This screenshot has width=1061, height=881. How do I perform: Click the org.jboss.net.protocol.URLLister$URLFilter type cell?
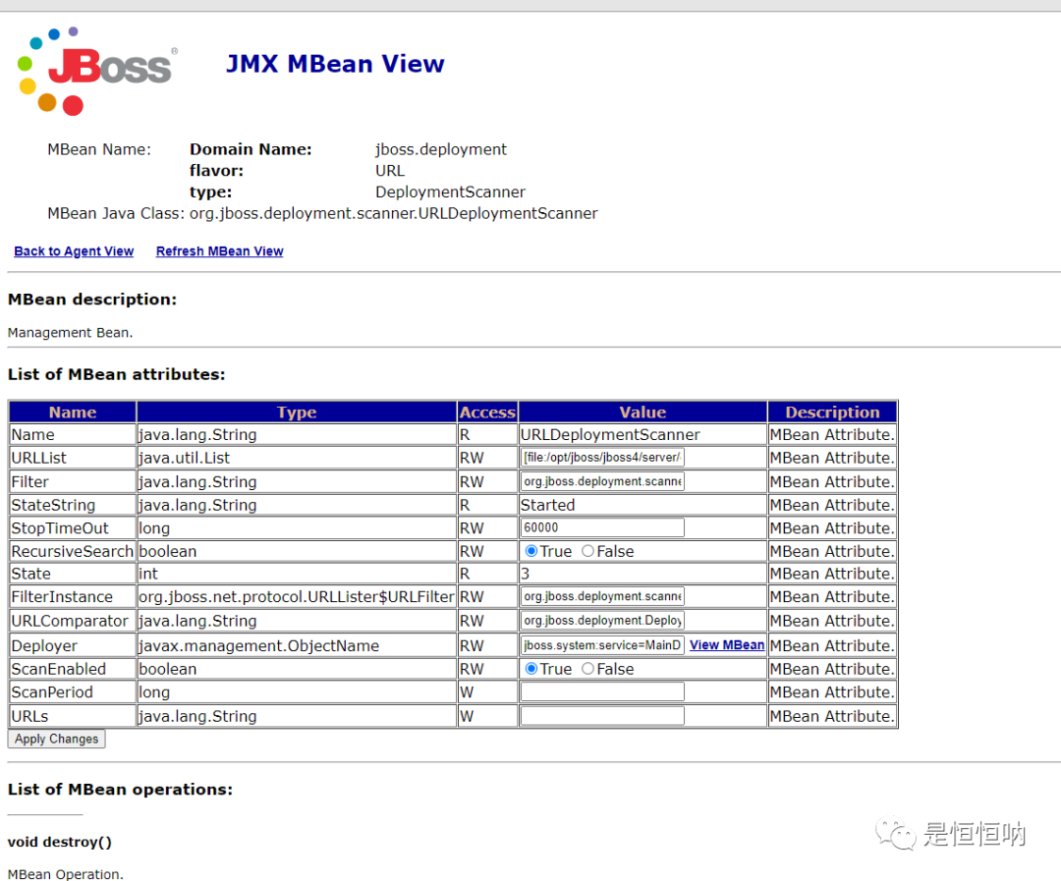click(297, 597)
